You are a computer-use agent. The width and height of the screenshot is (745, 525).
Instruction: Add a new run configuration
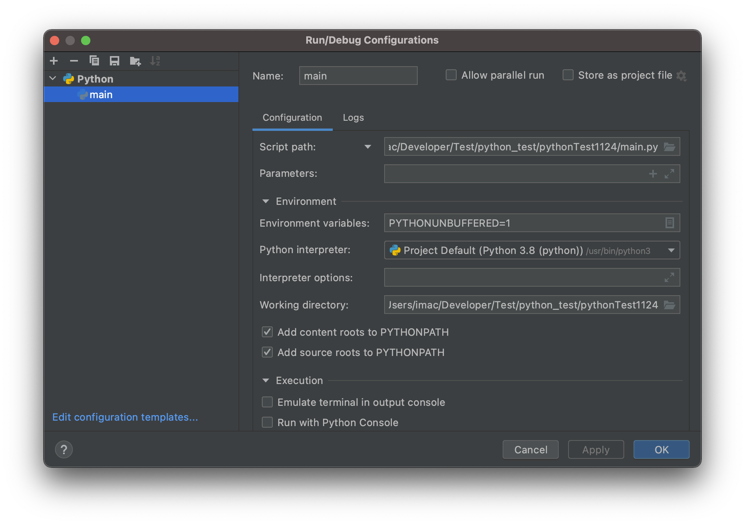[54, 61]
